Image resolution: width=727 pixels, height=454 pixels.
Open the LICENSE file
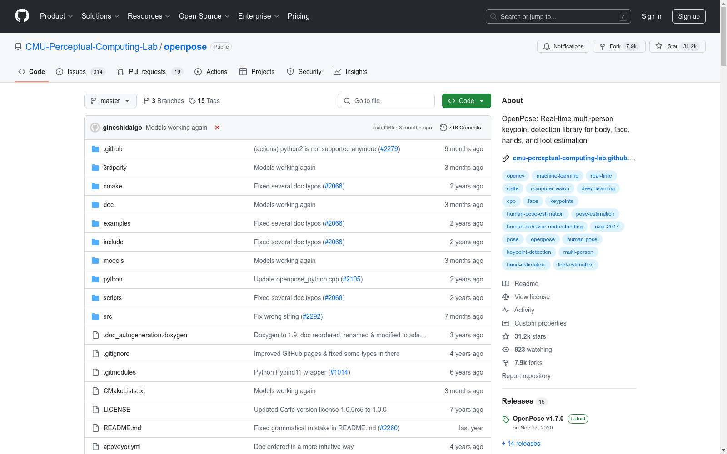117,410
